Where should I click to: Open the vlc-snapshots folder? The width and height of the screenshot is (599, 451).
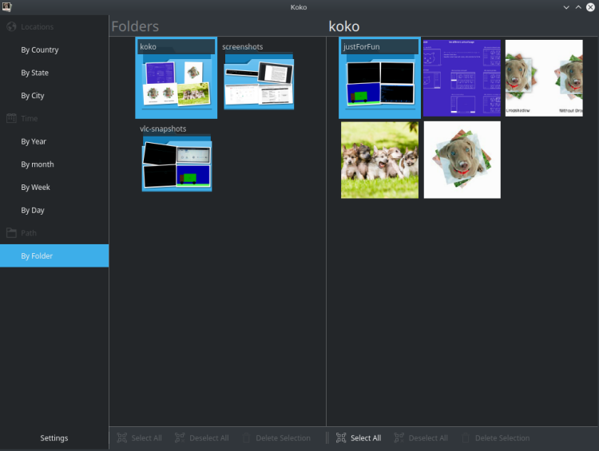(177, 162)
